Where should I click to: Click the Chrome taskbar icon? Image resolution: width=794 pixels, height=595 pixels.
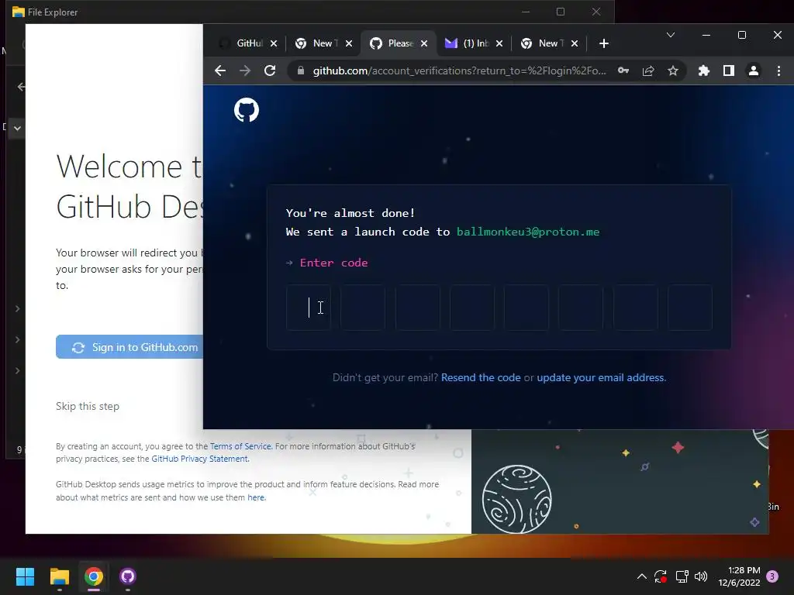94,576
